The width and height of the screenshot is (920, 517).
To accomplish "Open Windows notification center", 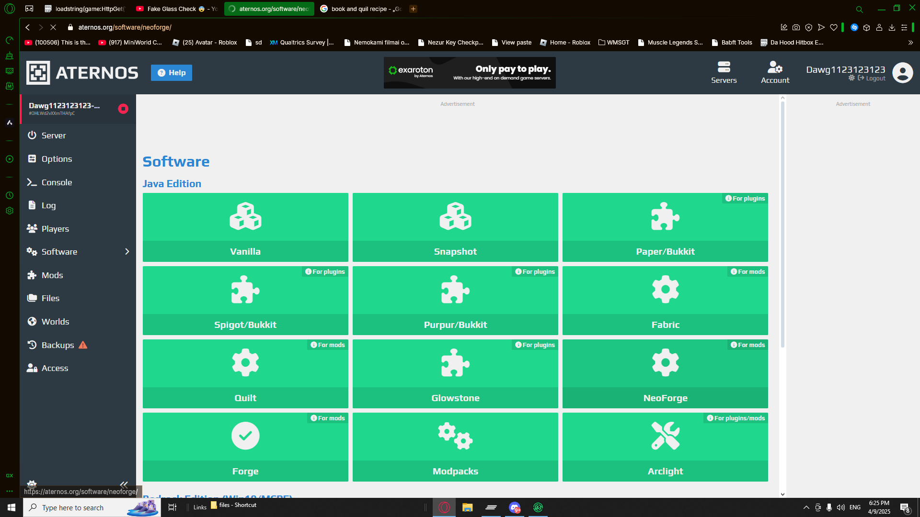I will tap(905, 507).
